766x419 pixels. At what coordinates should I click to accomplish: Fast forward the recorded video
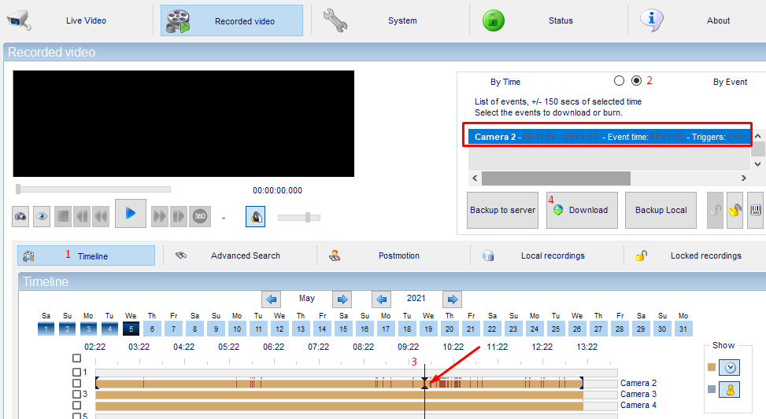tap(159, 216)
